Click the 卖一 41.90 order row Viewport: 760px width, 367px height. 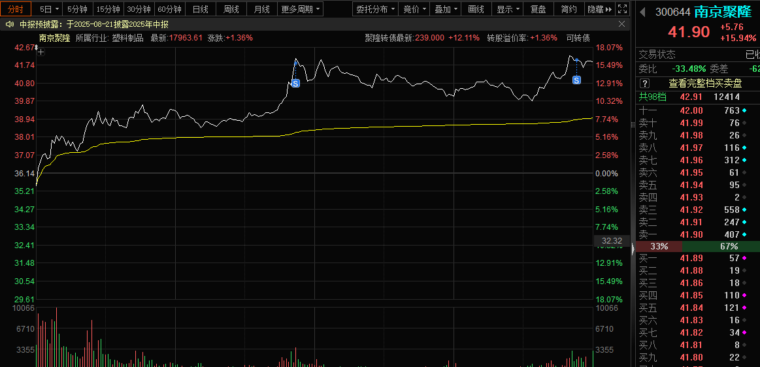tap(698, 234)
